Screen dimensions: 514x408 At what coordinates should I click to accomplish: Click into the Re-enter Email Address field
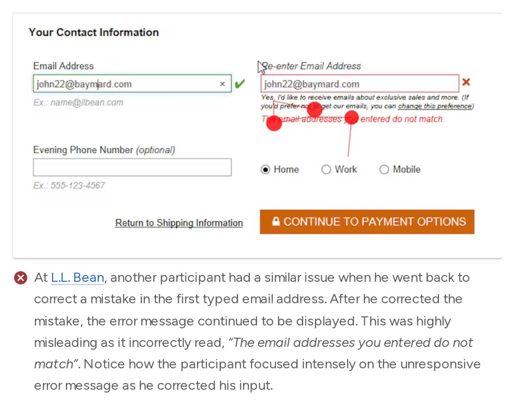tap(359, 84)
